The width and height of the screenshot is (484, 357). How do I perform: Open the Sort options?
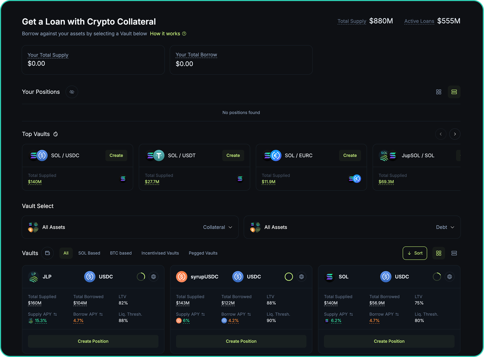(x=415, y=253)
